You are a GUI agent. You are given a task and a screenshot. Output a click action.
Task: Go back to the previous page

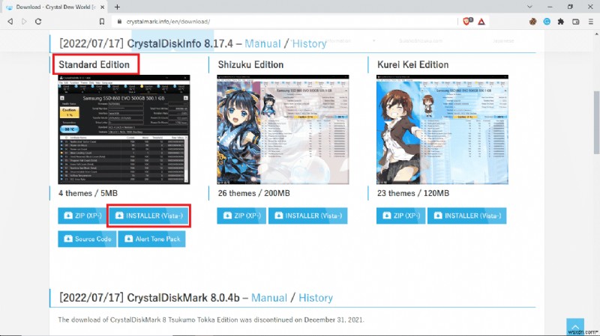click(x=10, y=22)
